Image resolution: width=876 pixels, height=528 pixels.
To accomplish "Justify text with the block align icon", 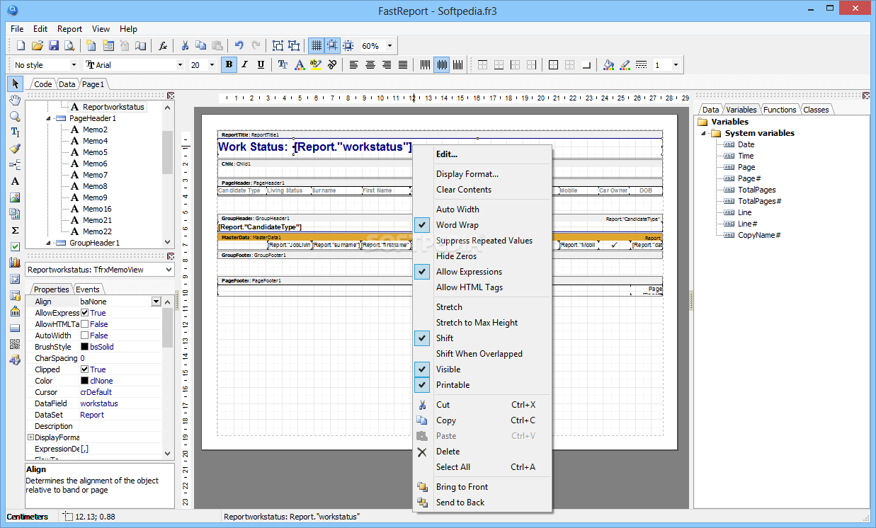I will pyautogui.click(x=403, y=65).
